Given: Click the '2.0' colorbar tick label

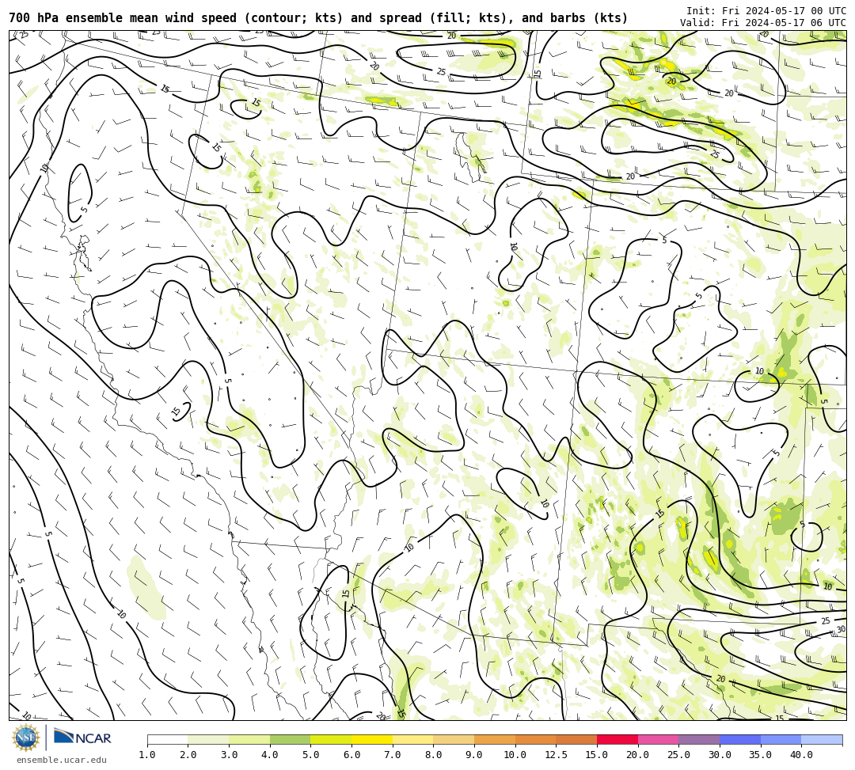Looking at the screenshot, I should click(188, 755).
